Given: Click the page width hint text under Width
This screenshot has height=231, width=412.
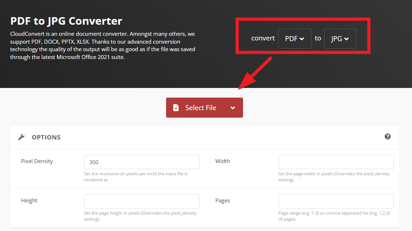Looking at the screenshot, I should pos(334,177).
